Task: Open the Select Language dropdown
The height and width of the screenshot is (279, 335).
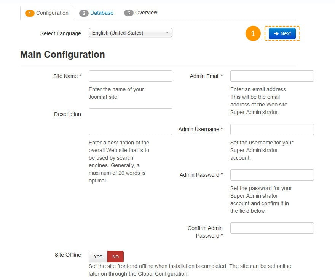Action: tap(131, 33)
